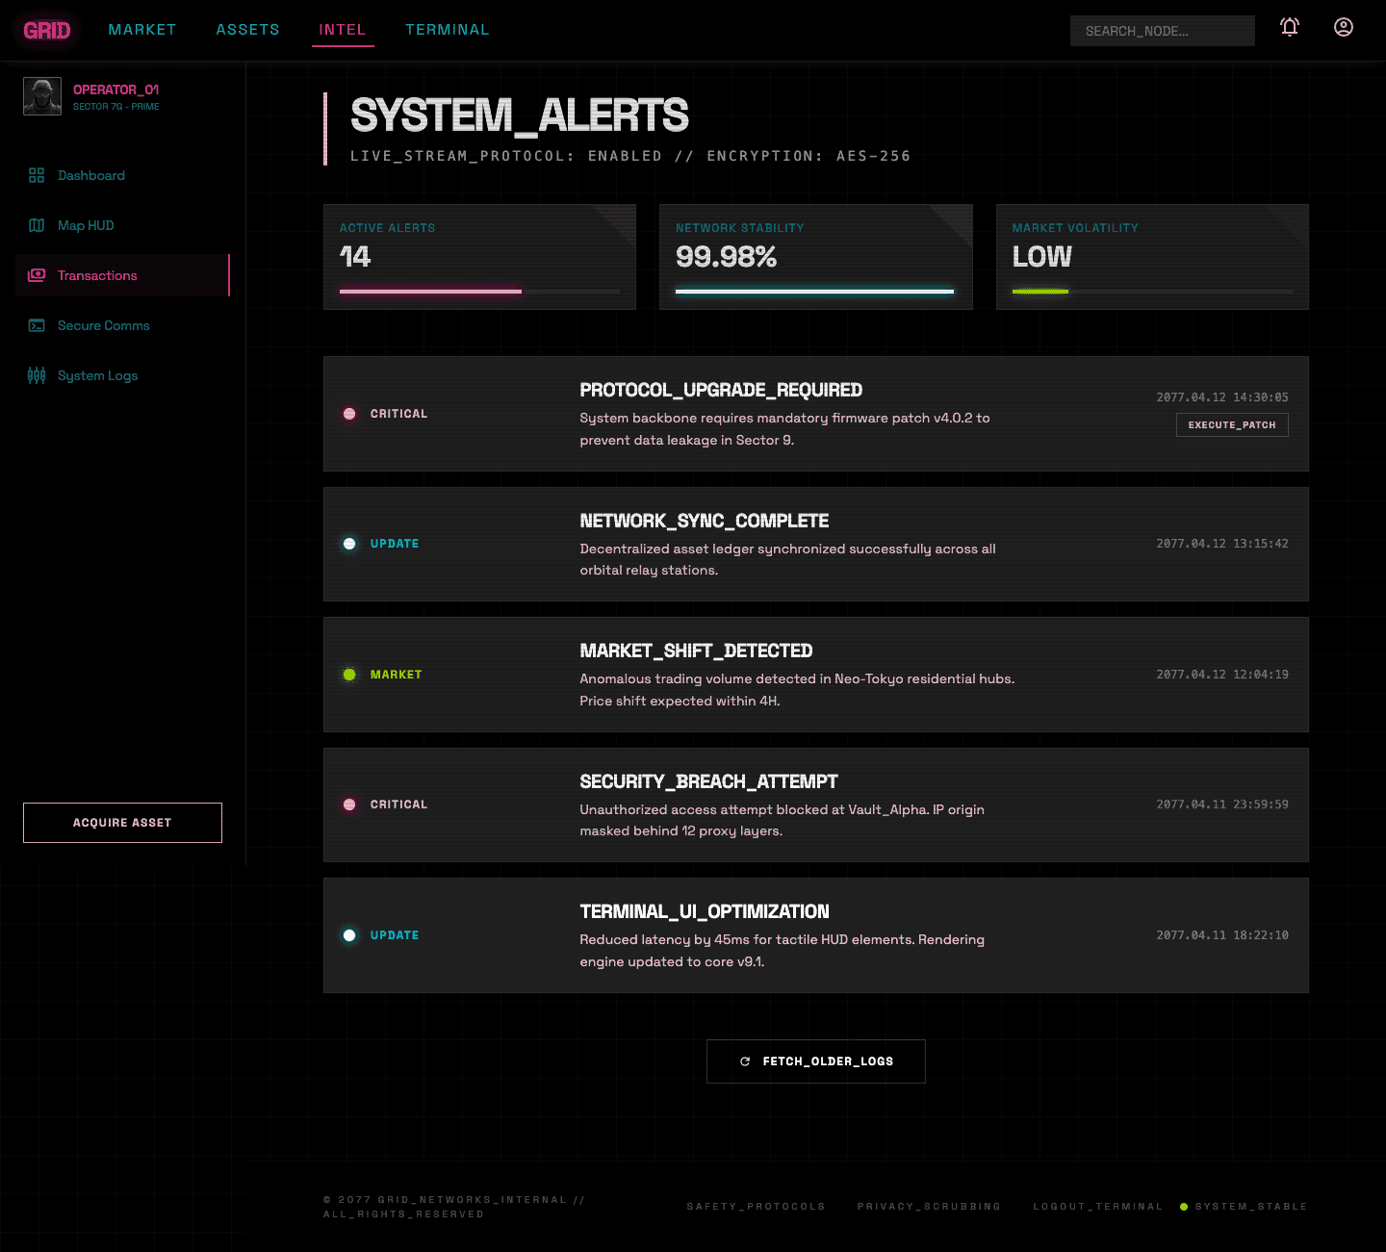Viewport: 1386px width, 1252px height.
Task: Click the LOGOUT_TERMINAL footer link
Action: click(1097, 1207)
